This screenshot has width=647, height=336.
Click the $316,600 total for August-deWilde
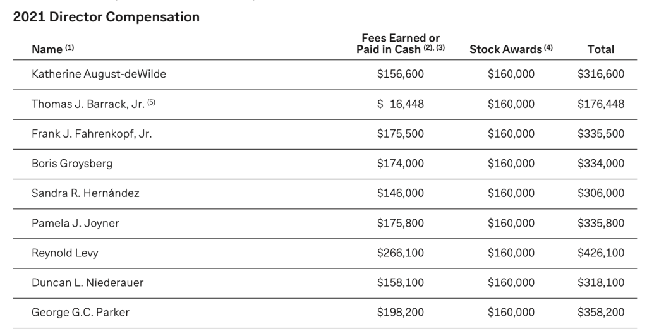(x=600, y=74)
